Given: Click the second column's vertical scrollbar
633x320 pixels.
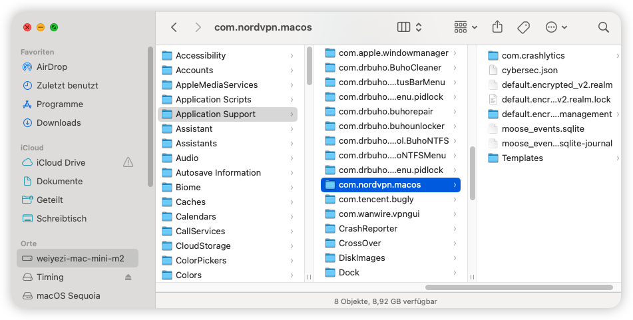Looking at the screenshot, I should pos(473,173).
